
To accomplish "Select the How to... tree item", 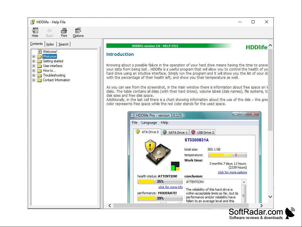I will [49, 71].
